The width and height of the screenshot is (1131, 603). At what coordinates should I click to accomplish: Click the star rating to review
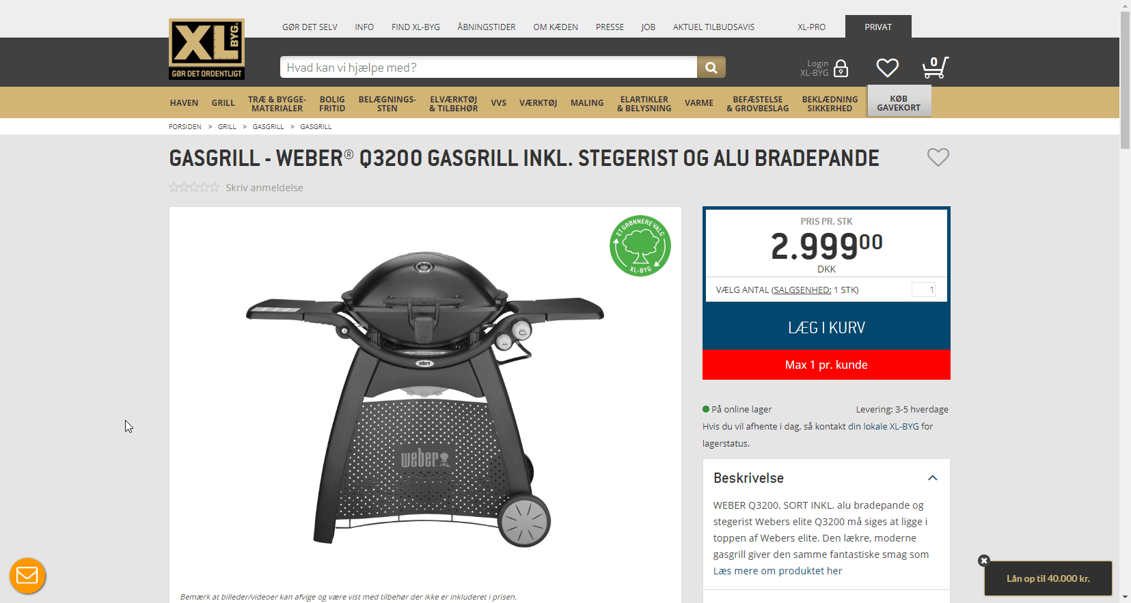tap(194, 187)
